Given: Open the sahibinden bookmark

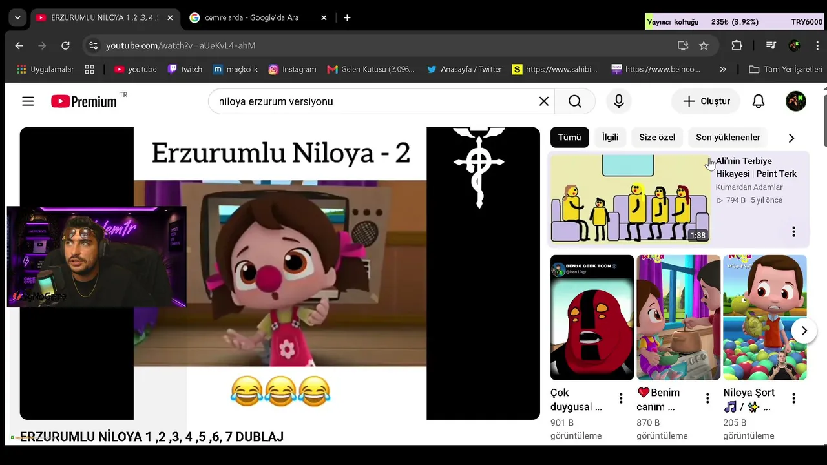Looking at the screenshot, I should pos(554,69).
